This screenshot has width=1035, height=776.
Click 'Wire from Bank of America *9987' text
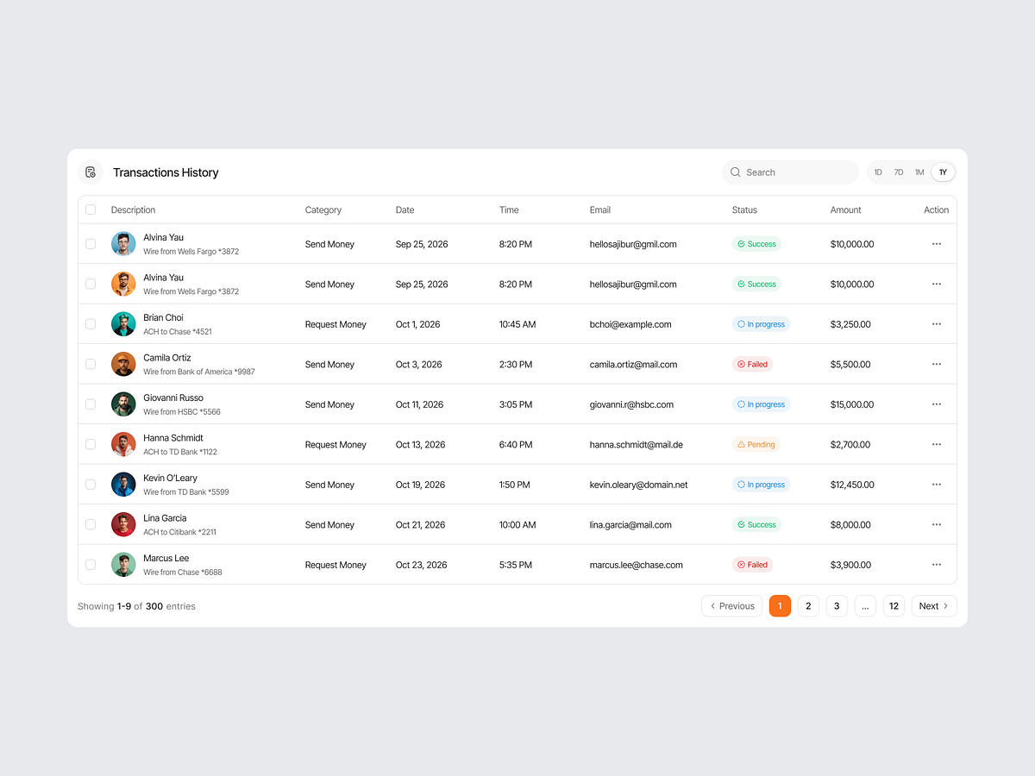tap(199, 372)
